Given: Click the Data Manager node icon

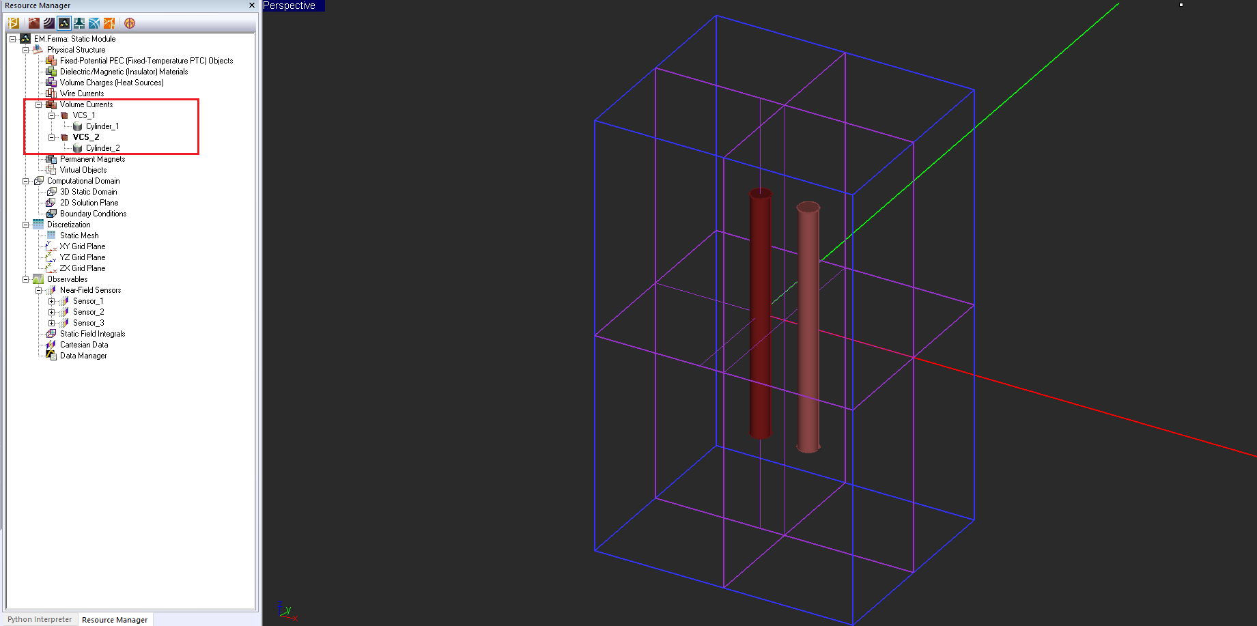Looking at the screenshot, I should [x=51, y=356].
